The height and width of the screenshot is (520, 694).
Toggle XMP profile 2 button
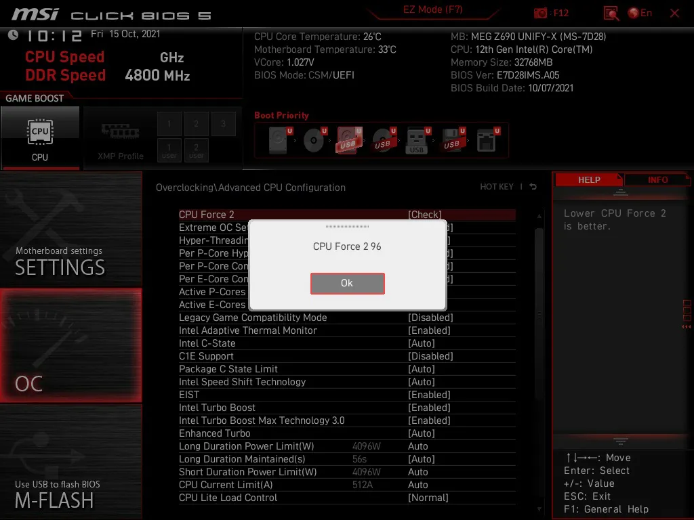tap(196, 124)
